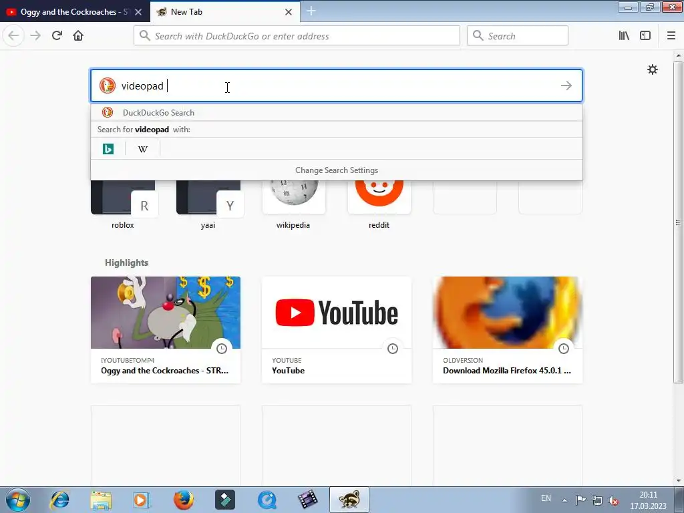684x513 pixels.
Task: Reload the current page
Action: point(57,35)
